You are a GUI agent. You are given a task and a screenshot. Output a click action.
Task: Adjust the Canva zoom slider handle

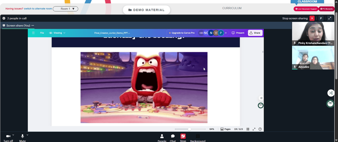[x=189, y=129]
